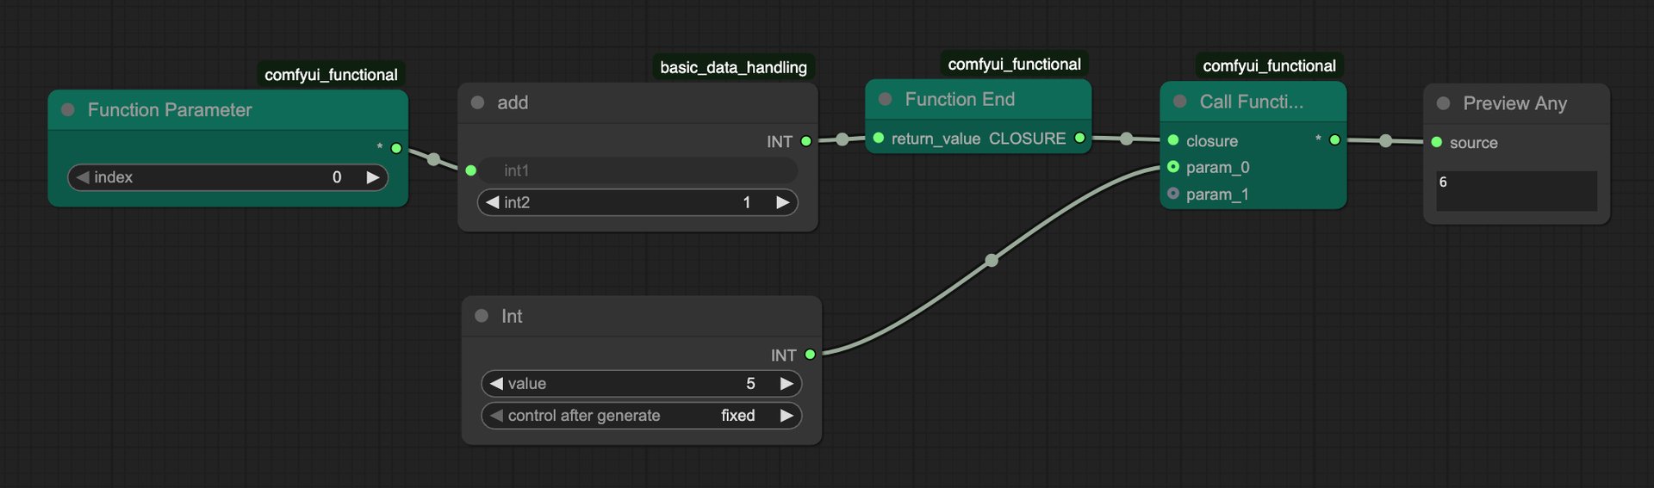Increase the index value with right arrow
1654x488 pixels.
click(x=373, y=177)
